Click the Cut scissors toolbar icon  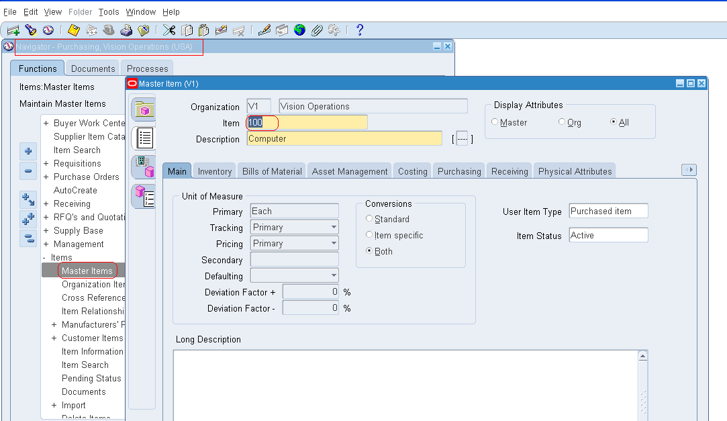[169, 30]
